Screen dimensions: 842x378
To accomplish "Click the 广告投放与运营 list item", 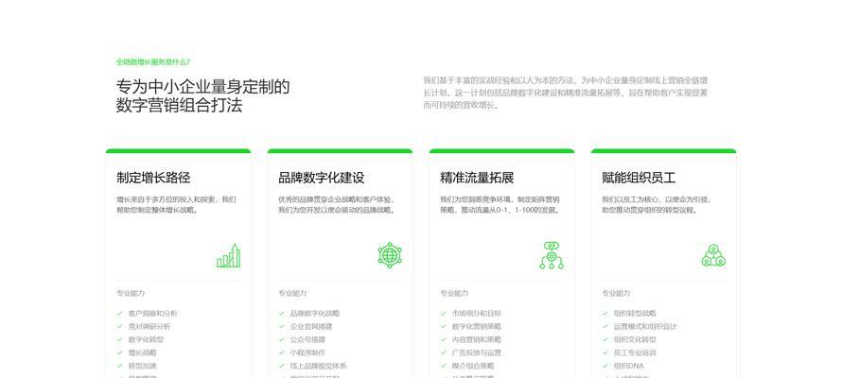I will [476, 352].
